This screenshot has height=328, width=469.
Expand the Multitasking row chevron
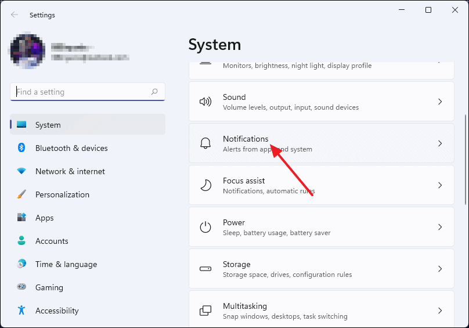click(x=440, y=311)
